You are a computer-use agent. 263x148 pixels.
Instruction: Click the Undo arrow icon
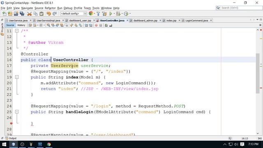[x=48, y=14]
